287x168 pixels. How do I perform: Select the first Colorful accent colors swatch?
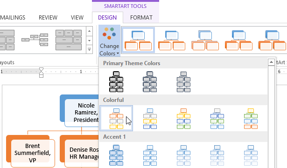point(116,118)
